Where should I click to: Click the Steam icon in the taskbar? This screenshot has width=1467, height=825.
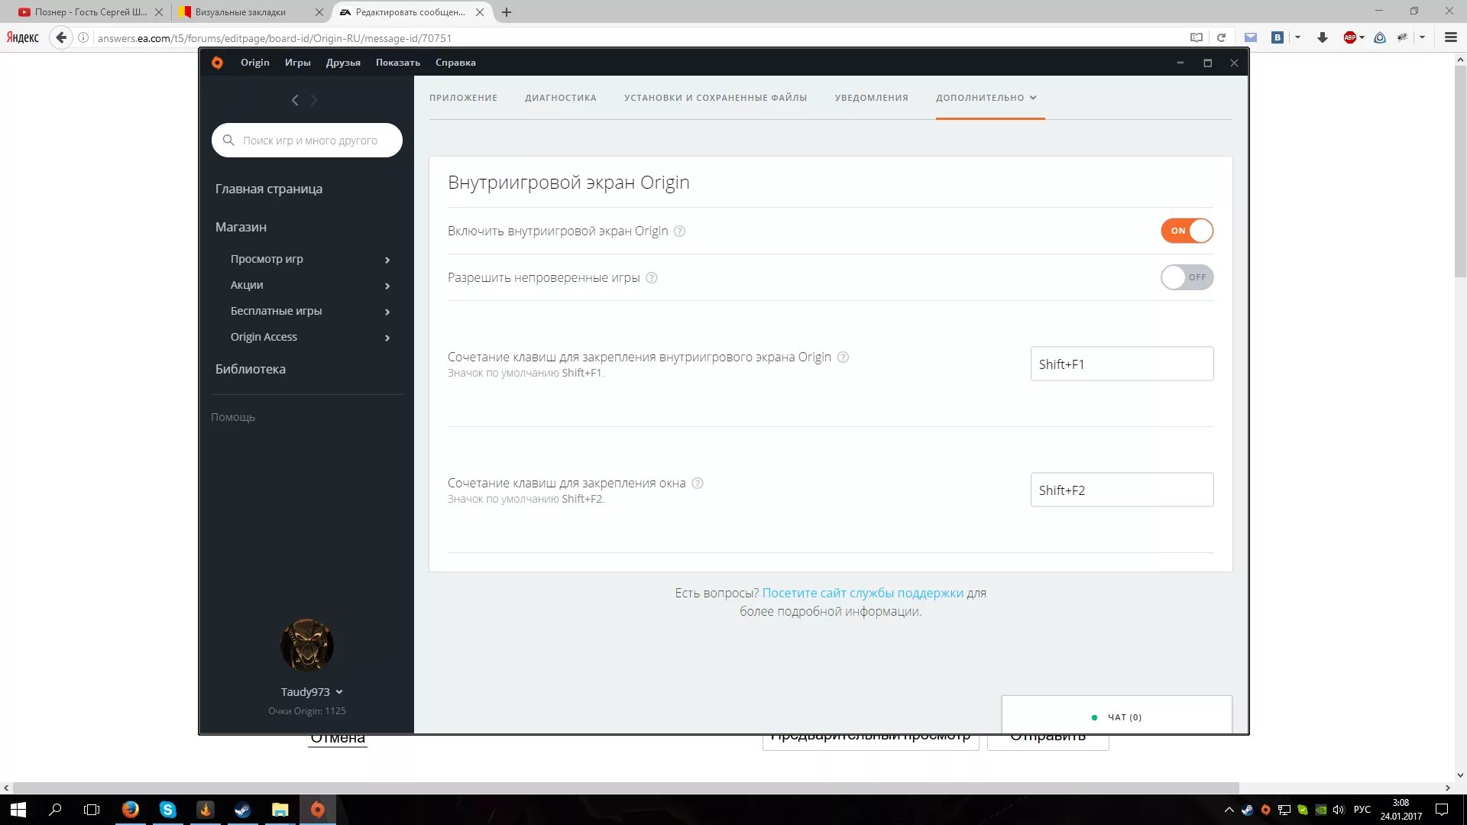click(242, 810)
